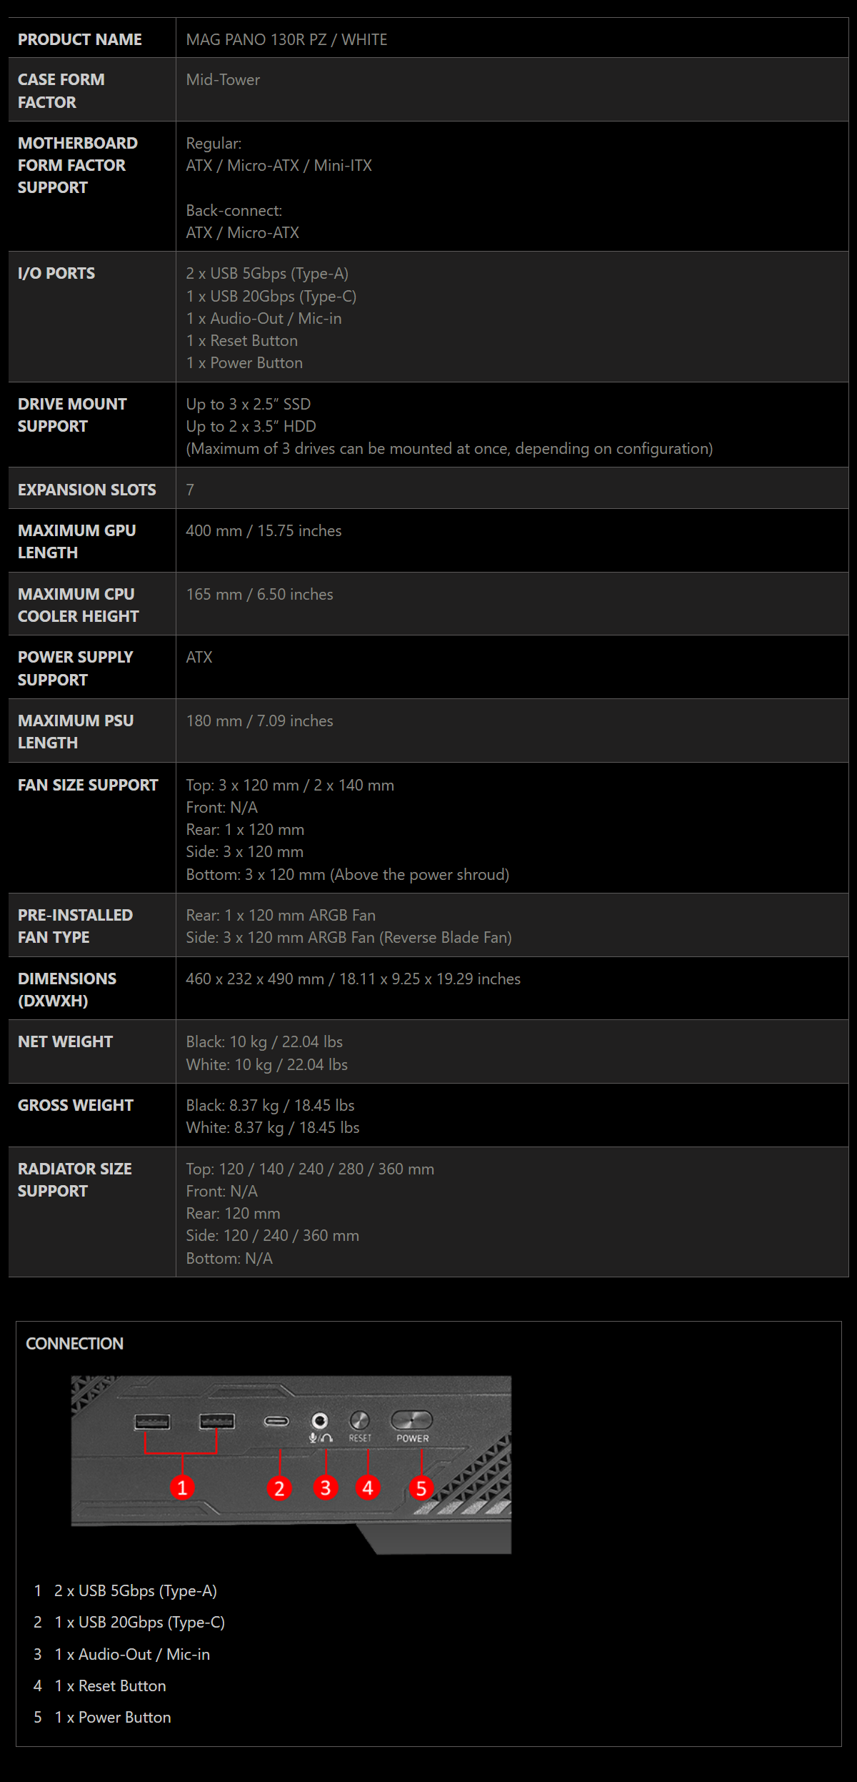Click the EXPANSION SLOTS row label

(87, 490)
